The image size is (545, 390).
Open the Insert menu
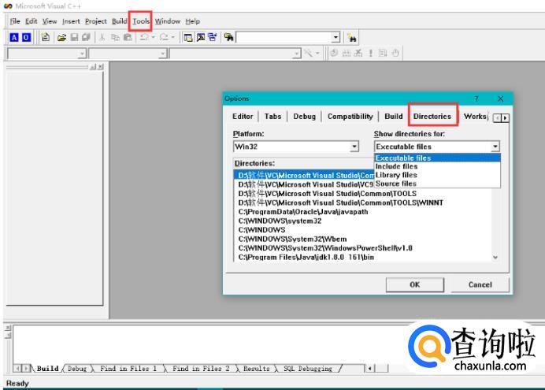tap(71, 21)
